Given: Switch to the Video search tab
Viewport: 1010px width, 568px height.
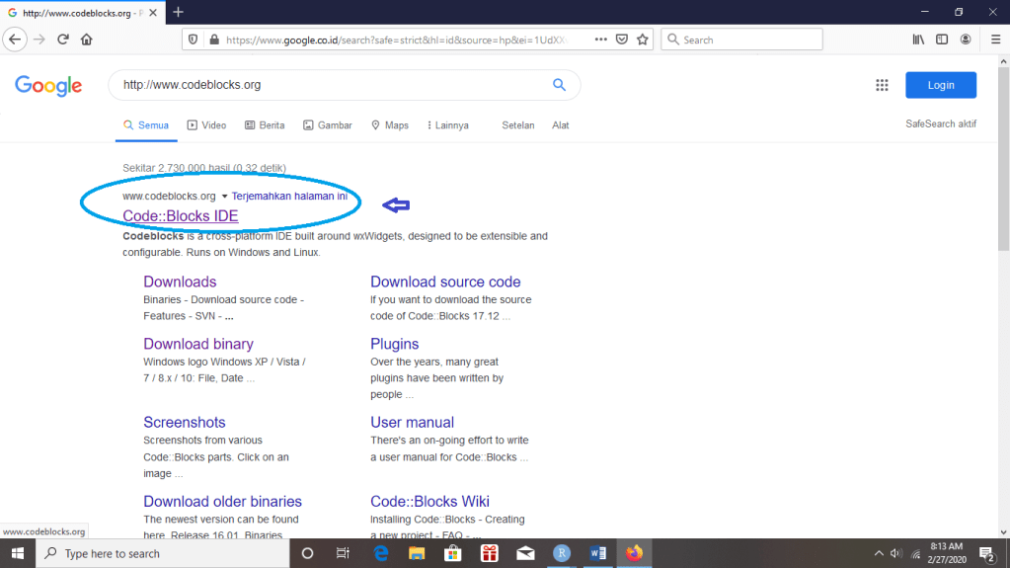Looking at the screenshot, I should click(207, 125).
